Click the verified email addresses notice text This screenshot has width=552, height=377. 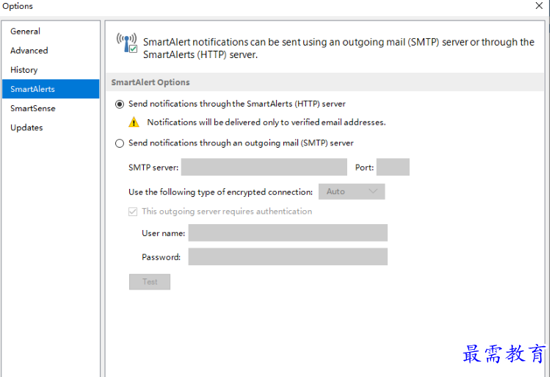pyautogui.click(x=266, y=122)
